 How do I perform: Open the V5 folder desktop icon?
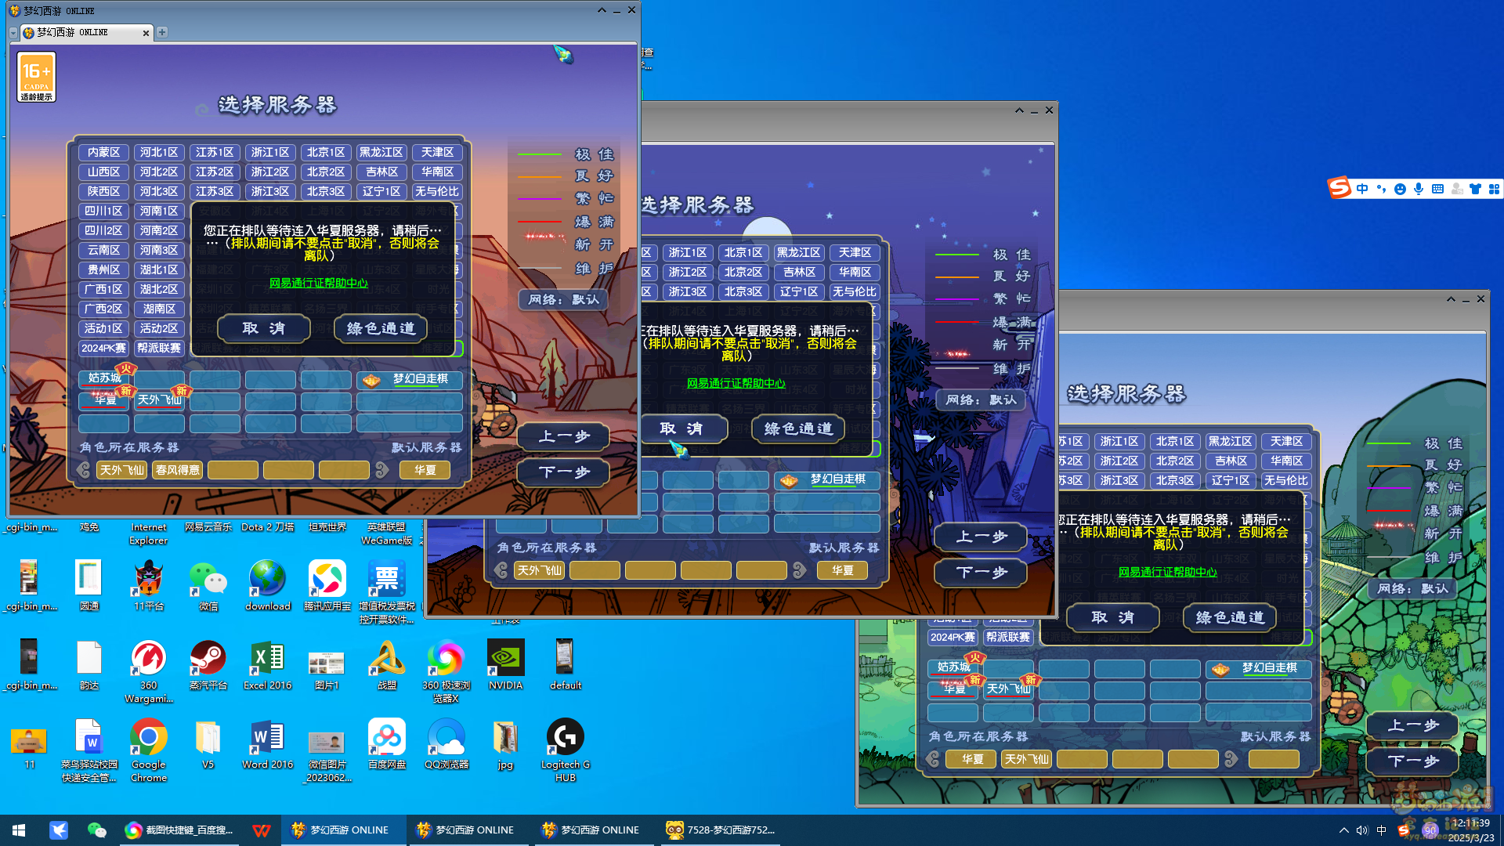[x=208, y=743]
